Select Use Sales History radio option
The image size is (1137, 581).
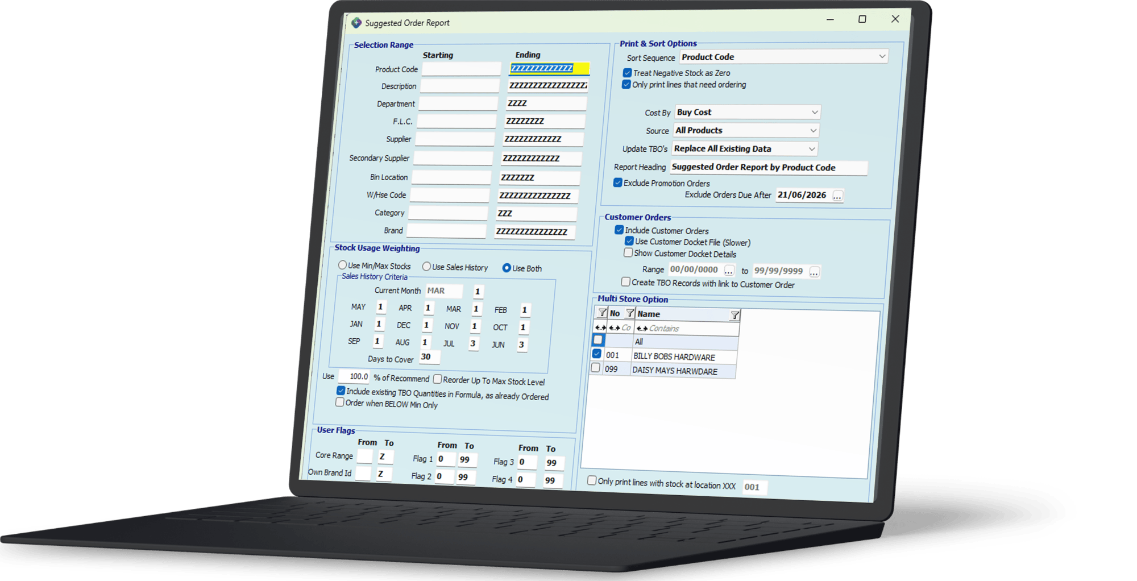coord(426,267)
